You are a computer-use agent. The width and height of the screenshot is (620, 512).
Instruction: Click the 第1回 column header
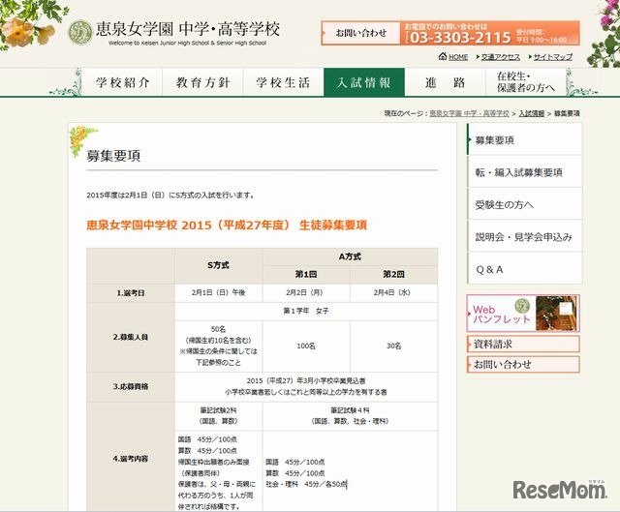306,274
